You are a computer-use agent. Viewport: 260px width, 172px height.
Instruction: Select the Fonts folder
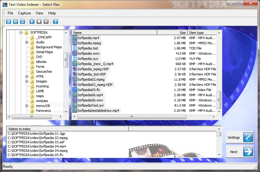(x=40, y=67)
